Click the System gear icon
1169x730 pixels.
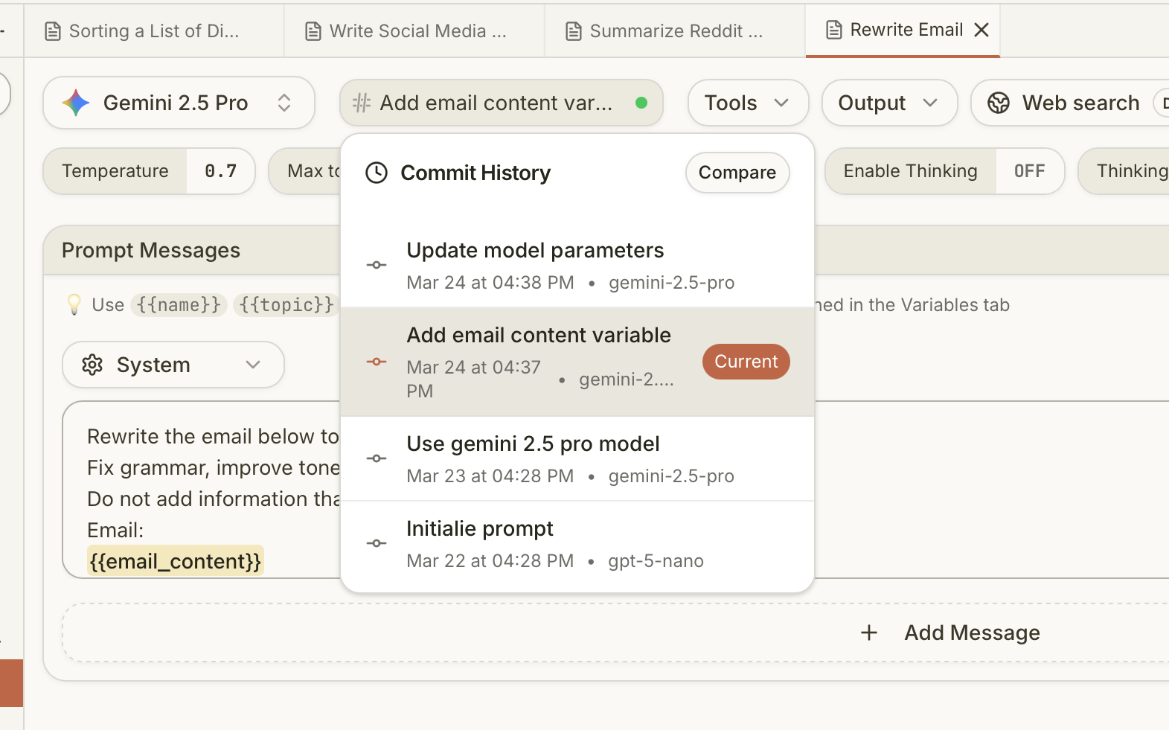[x=92, y=365]
